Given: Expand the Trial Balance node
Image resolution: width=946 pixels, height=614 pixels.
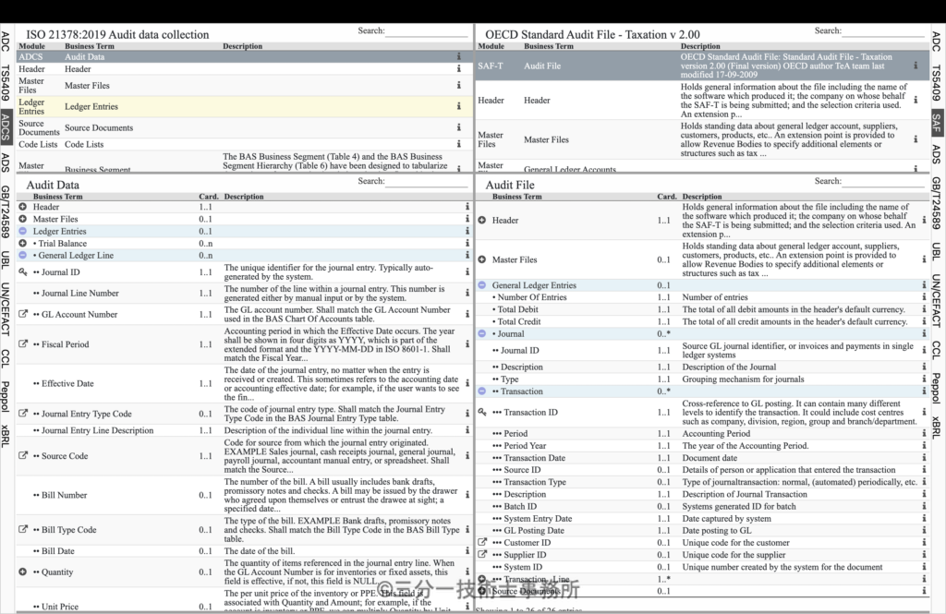Looking at the screenshot, I should (22, 243).
